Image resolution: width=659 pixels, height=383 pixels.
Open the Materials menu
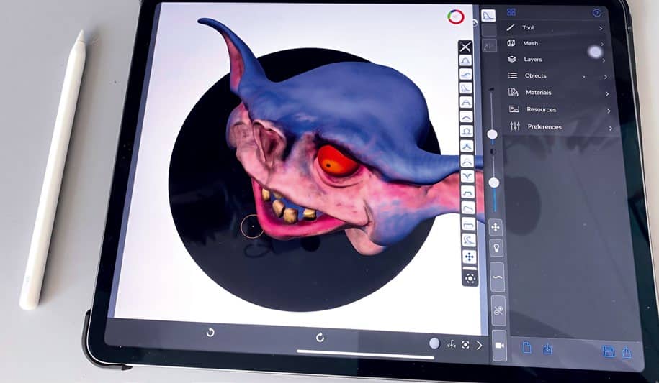559,93
